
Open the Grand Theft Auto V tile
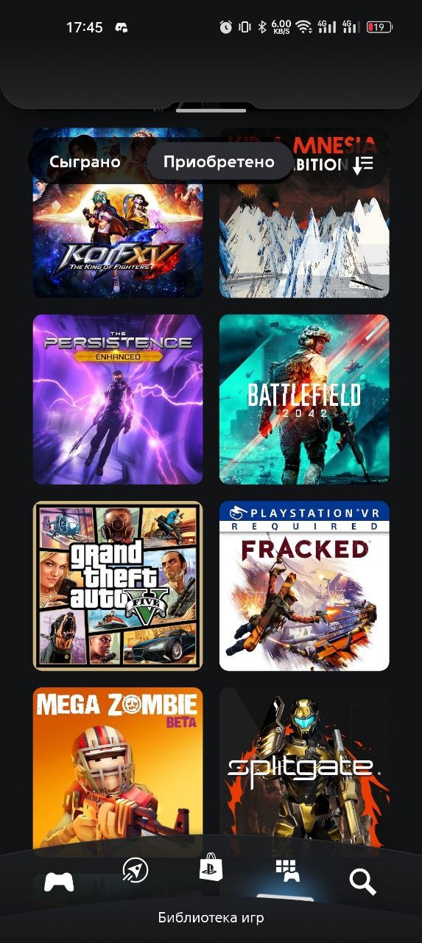(x=118, y=586)
